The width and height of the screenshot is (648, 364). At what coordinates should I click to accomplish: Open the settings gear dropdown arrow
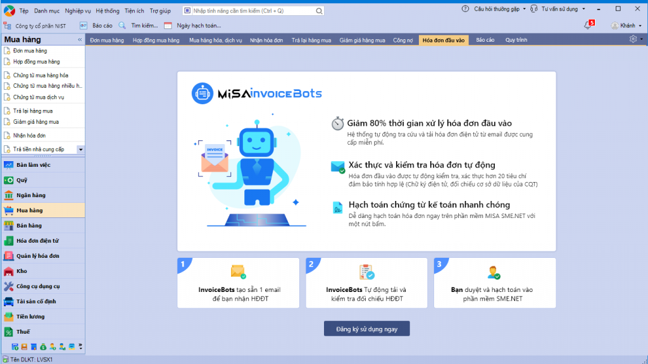[x=642, y=39]
